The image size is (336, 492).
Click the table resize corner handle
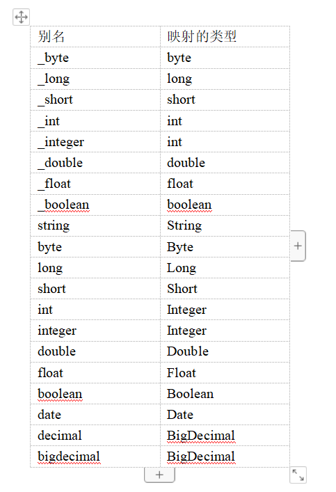pos(298,475)
